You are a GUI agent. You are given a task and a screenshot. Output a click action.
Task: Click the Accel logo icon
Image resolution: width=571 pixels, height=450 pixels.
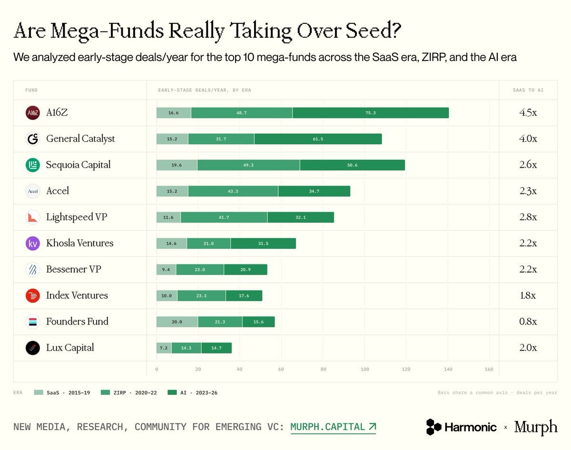click(x=33, y=191)
